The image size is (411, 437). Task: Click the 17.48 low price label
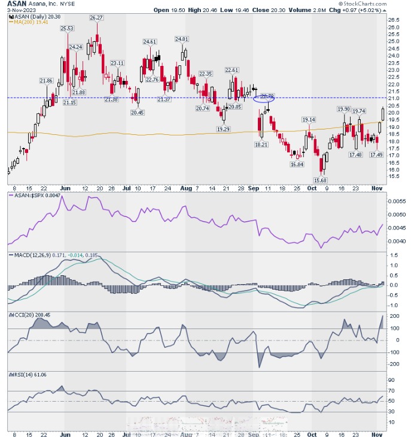[x=356, y=155]
